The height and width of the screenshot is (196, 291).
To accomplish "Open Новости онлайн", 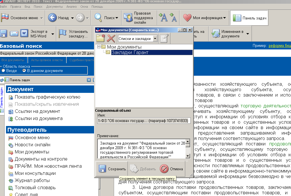I will coord(33,145).
